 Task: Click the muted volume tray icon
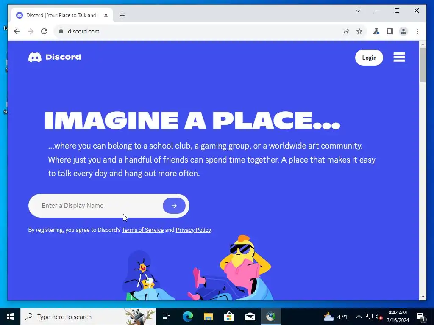[x=379, y=317]
